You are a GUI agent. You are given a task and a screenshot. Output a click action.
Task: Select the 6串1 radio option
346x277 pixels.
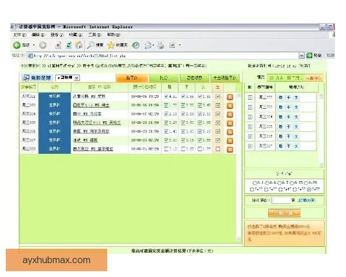255,183
